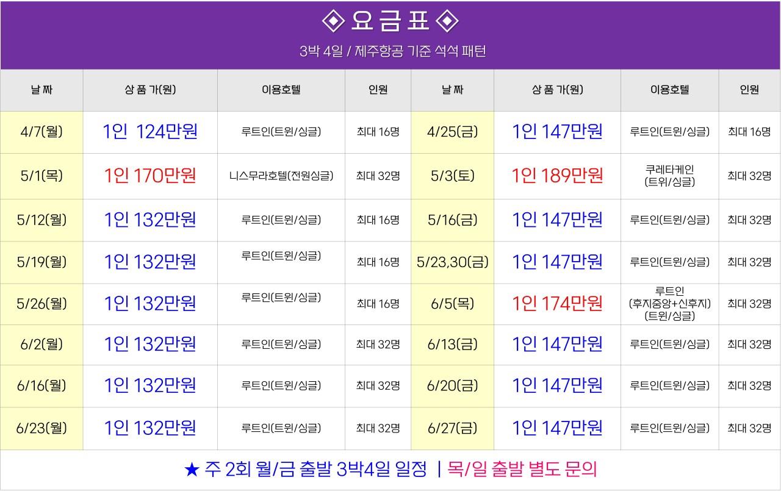Click the 147만원 price for 4/25(금)
Image resolution: width=781 pixels, height=491 pixels.
[x=558, y=132]
